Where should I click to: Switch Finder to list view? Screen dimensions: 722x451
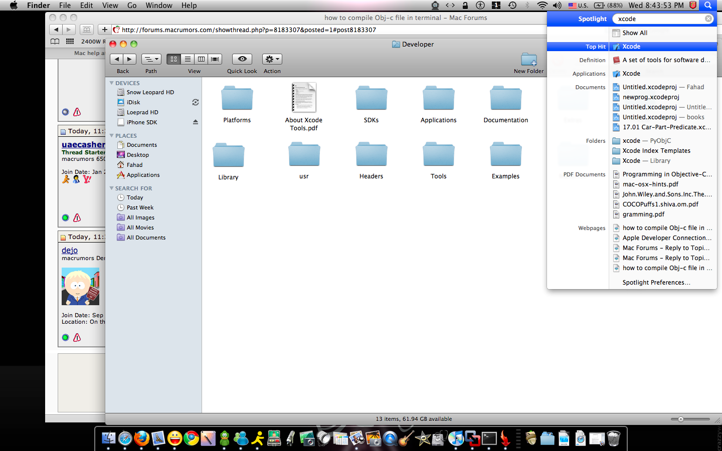click(188, 59)
